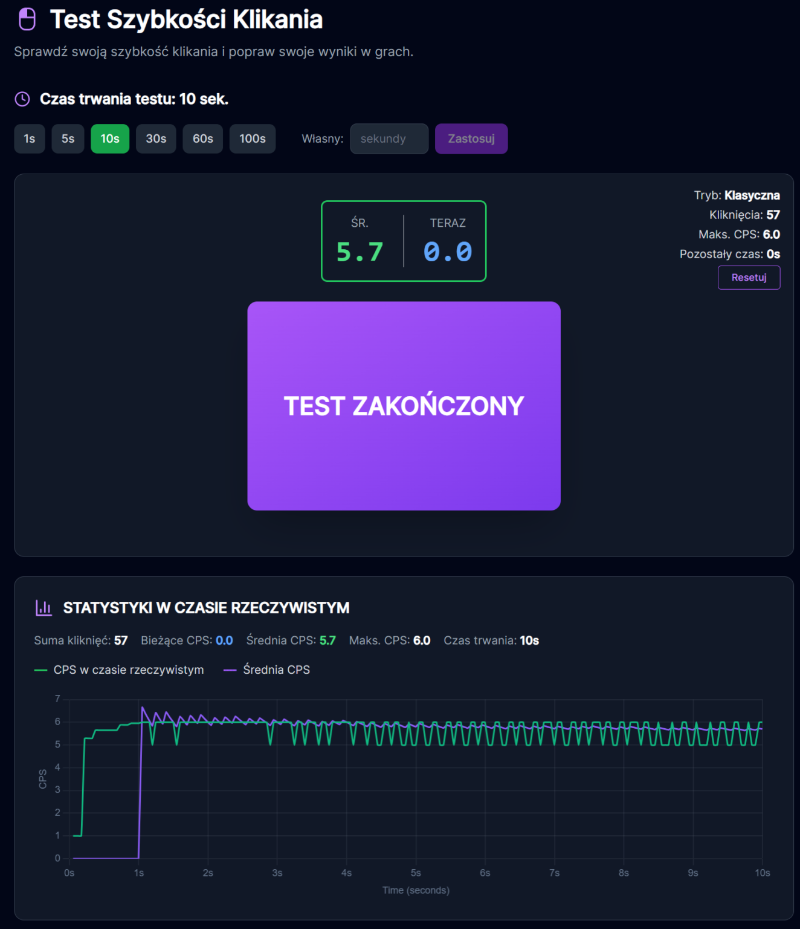Select the 1s test duration
This screenshot has height=929, width=800.
tap(29, 139)
